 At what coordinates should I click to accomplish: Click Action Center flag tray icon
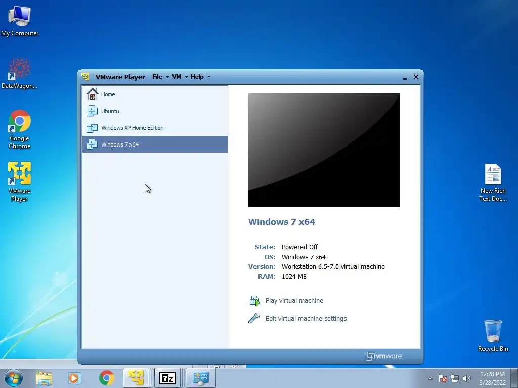[443, 378]
